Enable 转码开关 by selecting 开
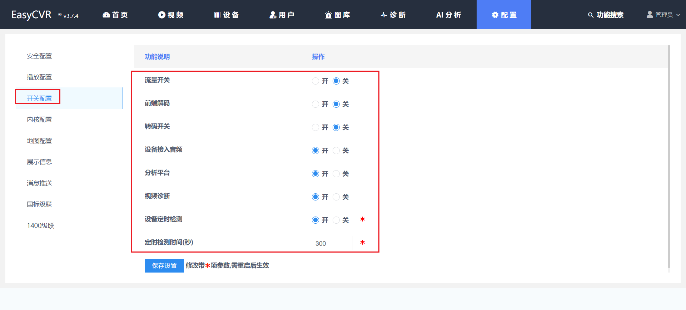The width and height of the screenshot is (686, 310). click(315, 127)
